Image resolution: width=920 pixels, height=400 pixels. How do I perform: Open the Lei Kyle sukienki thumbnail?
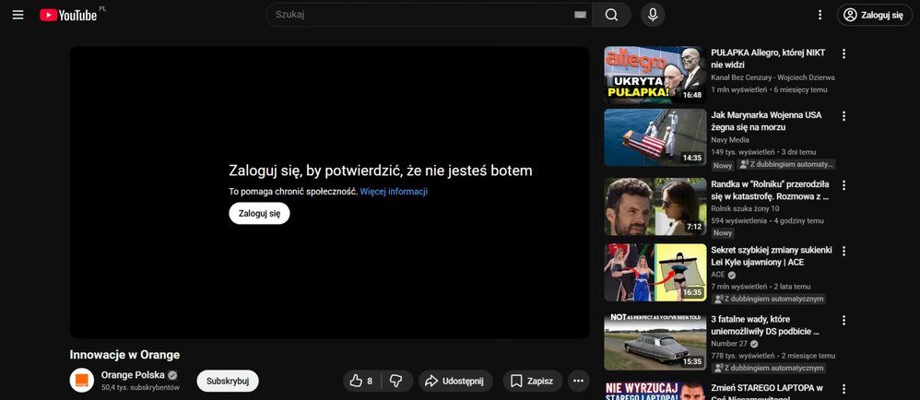(655, 273)
